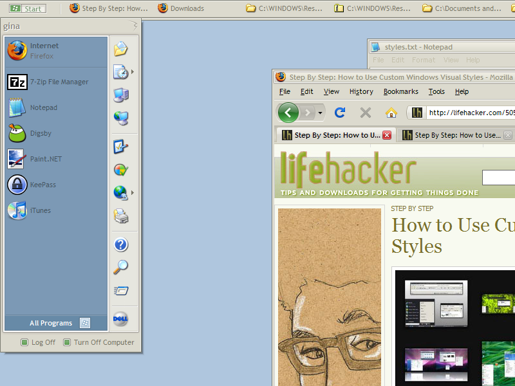The image size is (515, 386).
Task: Expand My Recent Documents submenu arrow
Action: coord(133,71)
